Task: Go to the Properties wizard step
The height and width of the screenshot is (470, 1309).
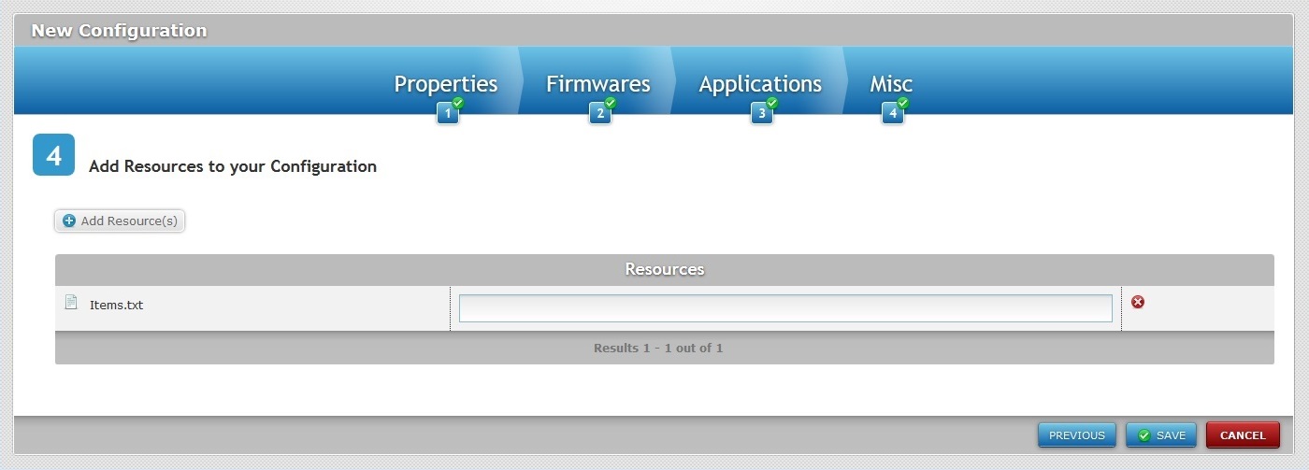Action: 446,84
